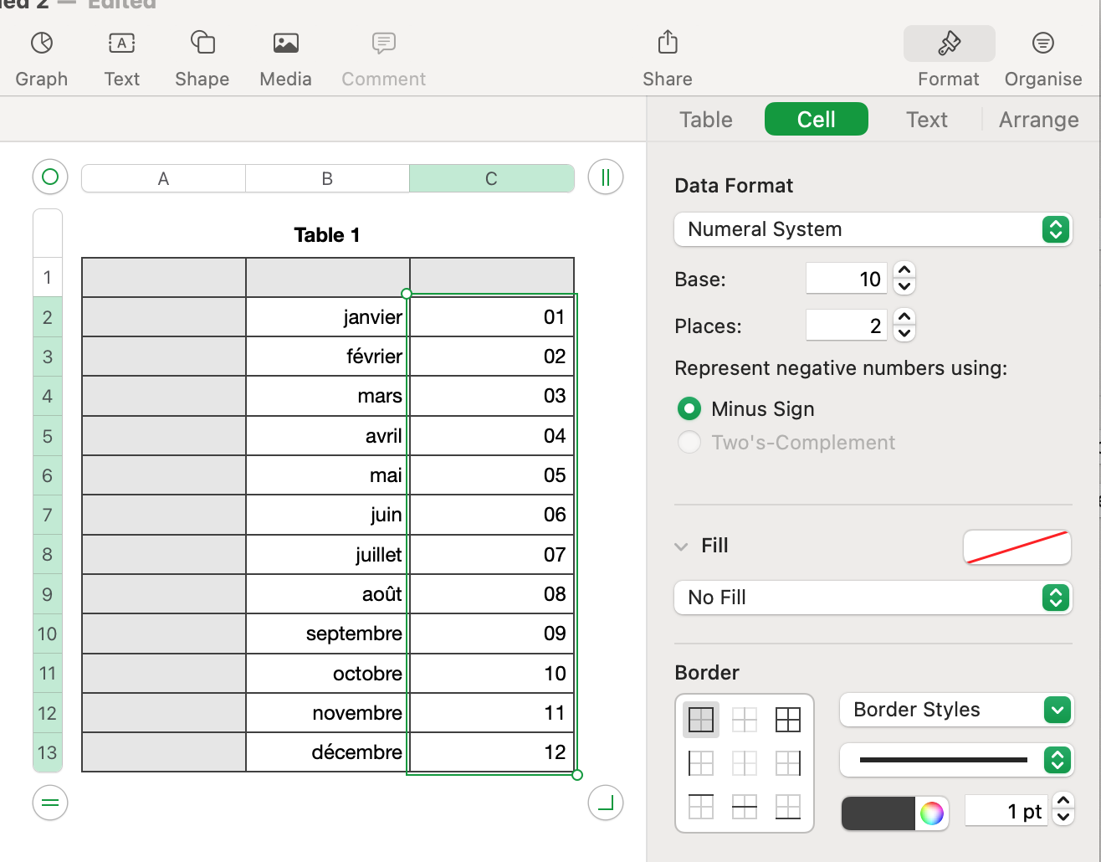
Task: Open the Share options
Action: tap(666, 56)
